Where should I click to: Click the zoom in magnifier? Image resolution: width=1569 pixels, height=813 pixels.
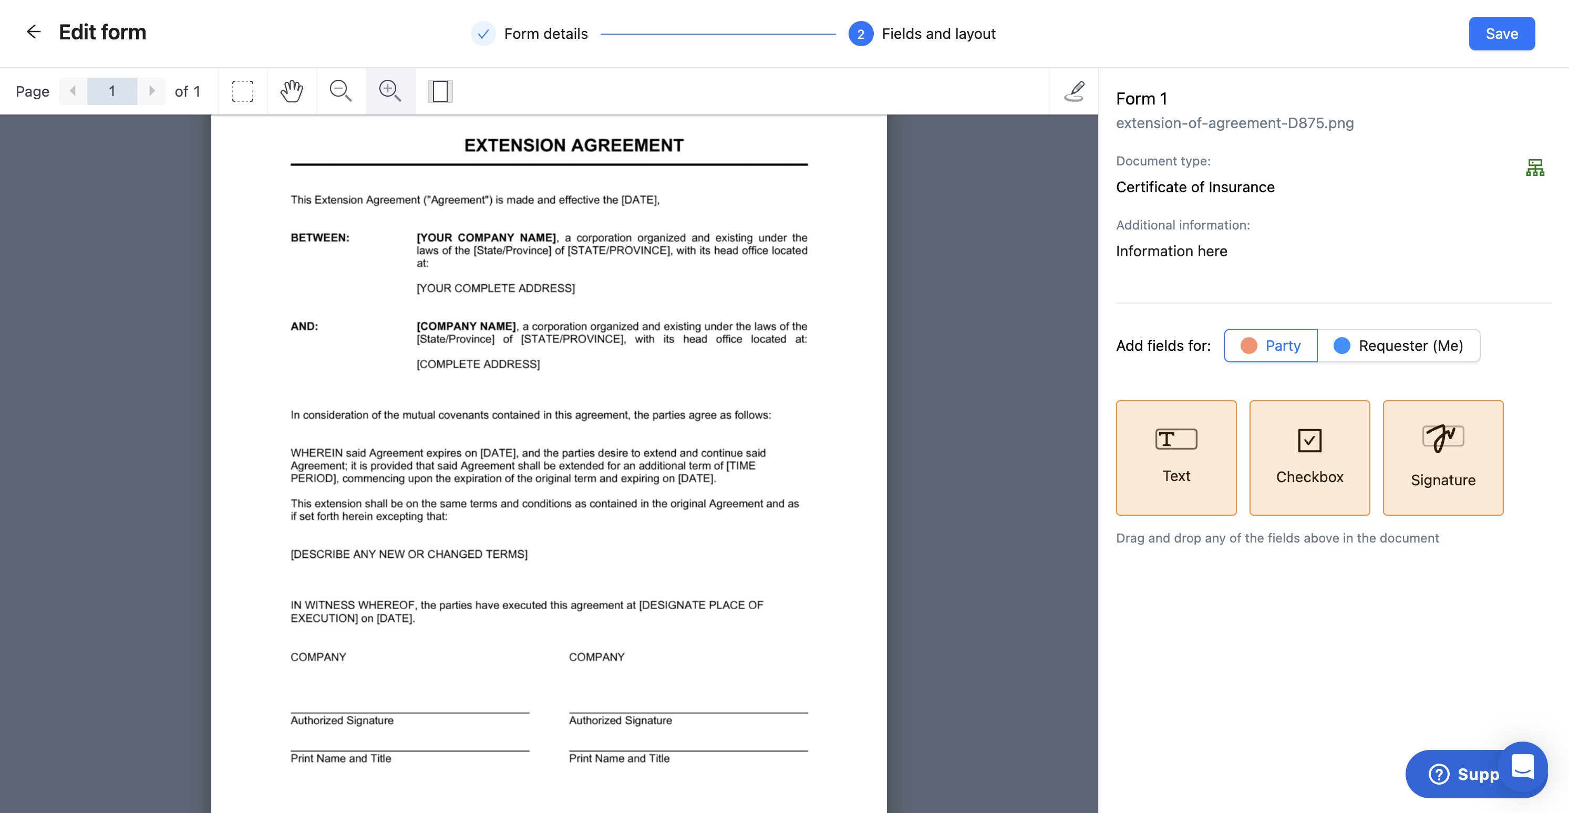(x=390, y=91)
